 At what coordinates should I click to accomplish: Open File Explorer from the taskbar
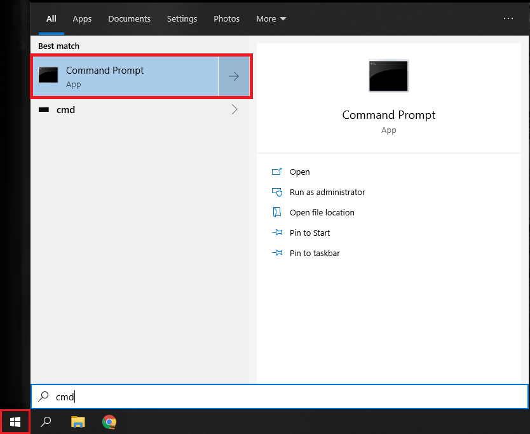tap(78, 421)
